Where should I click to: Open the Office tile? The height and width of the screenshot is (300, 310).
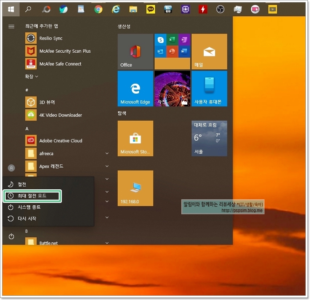[135, 52]
